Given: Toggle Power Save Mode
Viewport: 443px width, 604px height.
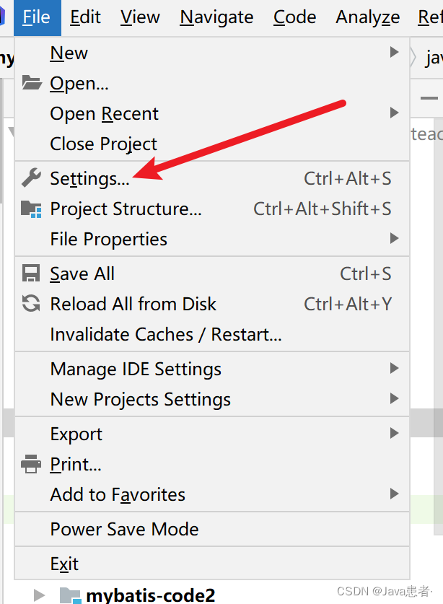Looking at the screenshot, I should (x=212, y=529).
